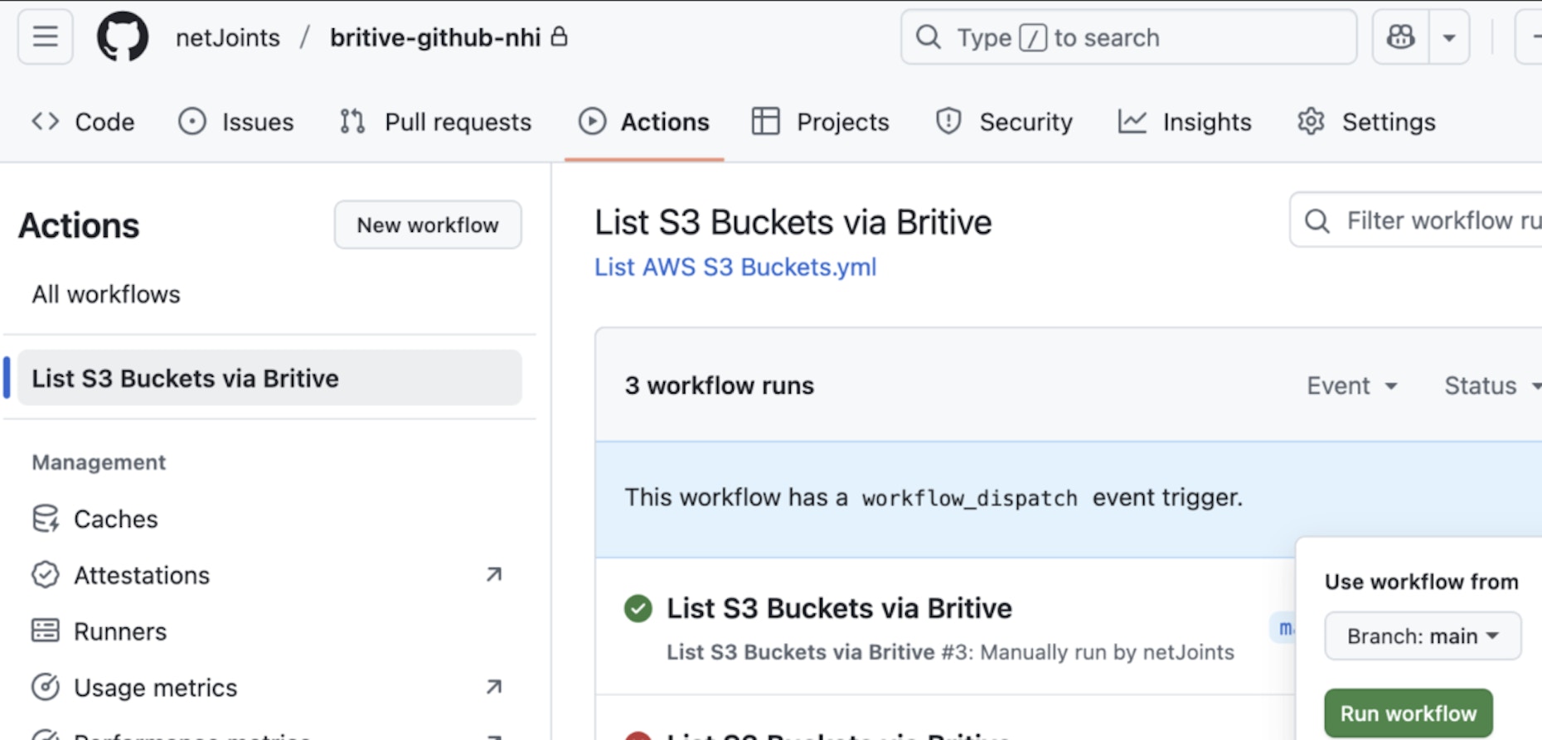1542x740 pixels.
Task: Click the Management section label
Action: coord(99,462)
